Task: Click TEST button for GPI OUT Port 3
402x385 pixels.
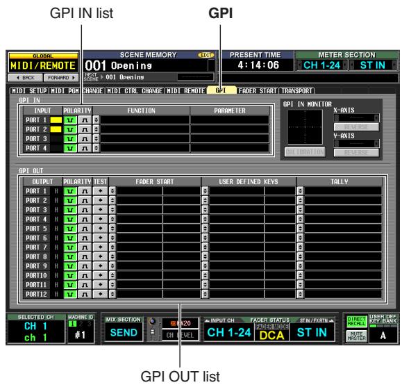Action: pos(100,210)
